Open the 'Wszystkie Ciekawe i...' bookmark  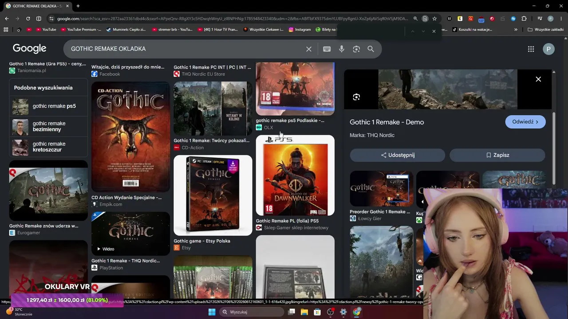tap(263, 30)
